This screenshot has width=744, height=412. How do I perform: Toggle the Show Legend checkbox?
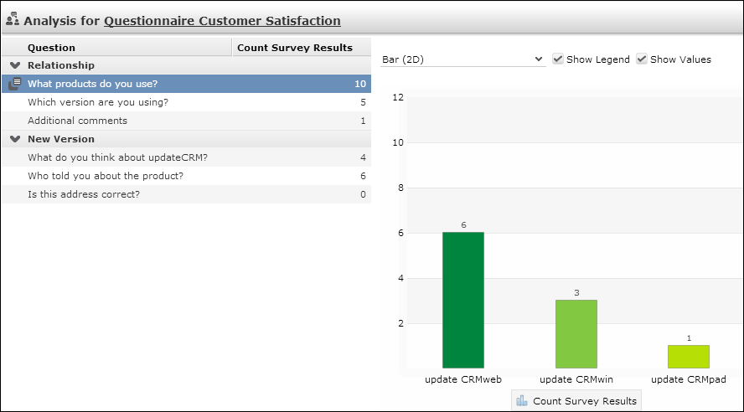pyautogui.click(x=558, y=59)
